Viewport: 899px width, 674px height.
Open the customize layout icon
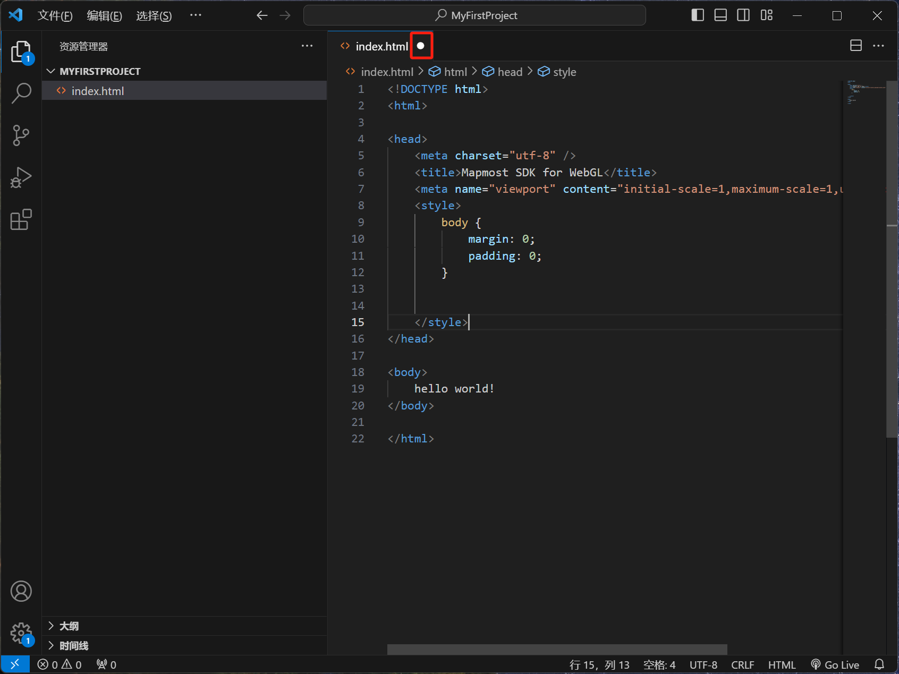[767, 15]
